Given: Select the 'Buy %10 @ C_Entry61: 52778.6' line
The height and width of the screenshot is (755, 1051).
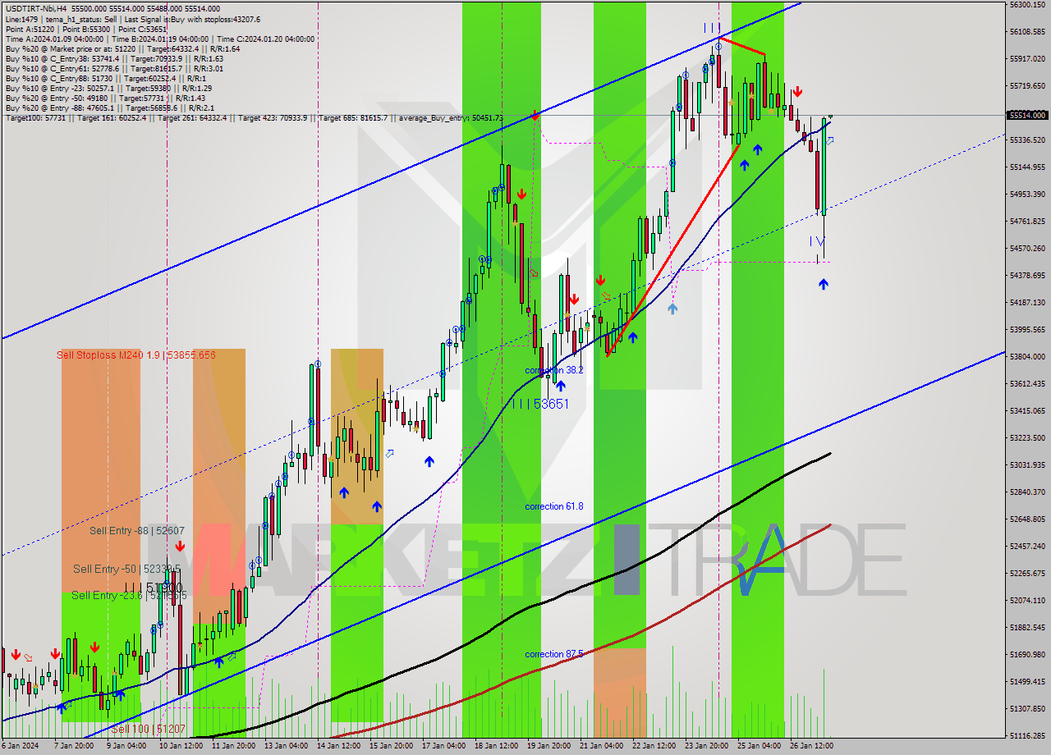Looking at the screenshot, I should coord(114,68).
